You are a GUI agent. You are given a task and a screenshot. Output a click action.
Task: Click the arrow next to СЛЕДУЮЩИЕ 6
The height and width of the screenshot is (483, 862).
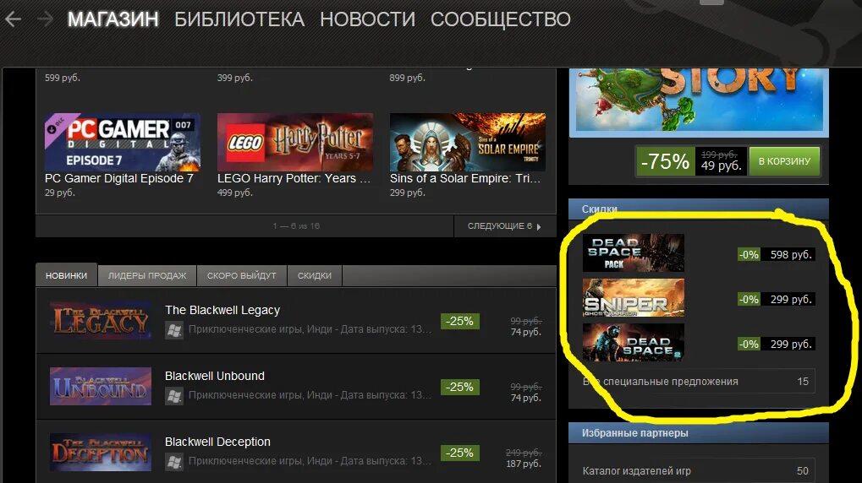[x=539, y=226]
